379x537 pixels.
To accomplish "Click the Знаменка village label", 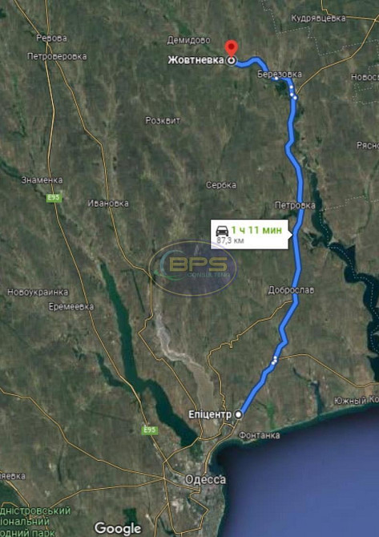I will tap(42, 180).
